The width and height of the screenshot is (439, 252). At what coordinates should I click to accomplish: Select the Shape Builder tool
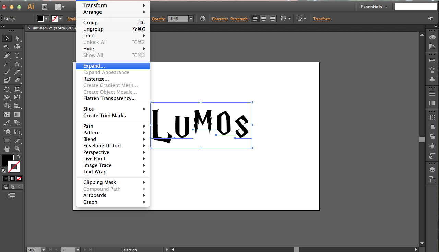pos(7,106)
